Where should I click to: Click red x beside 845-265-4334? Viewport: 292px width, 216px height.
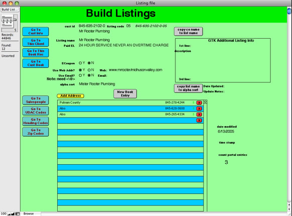click(x=199, y=115)
